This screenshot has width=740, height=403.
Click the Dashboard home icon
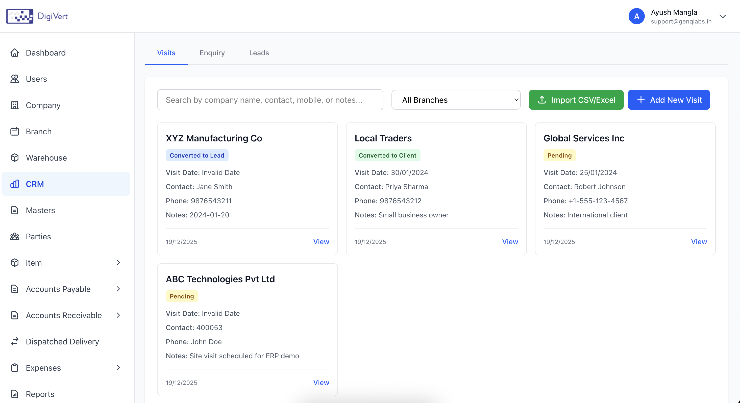point(15,53)
